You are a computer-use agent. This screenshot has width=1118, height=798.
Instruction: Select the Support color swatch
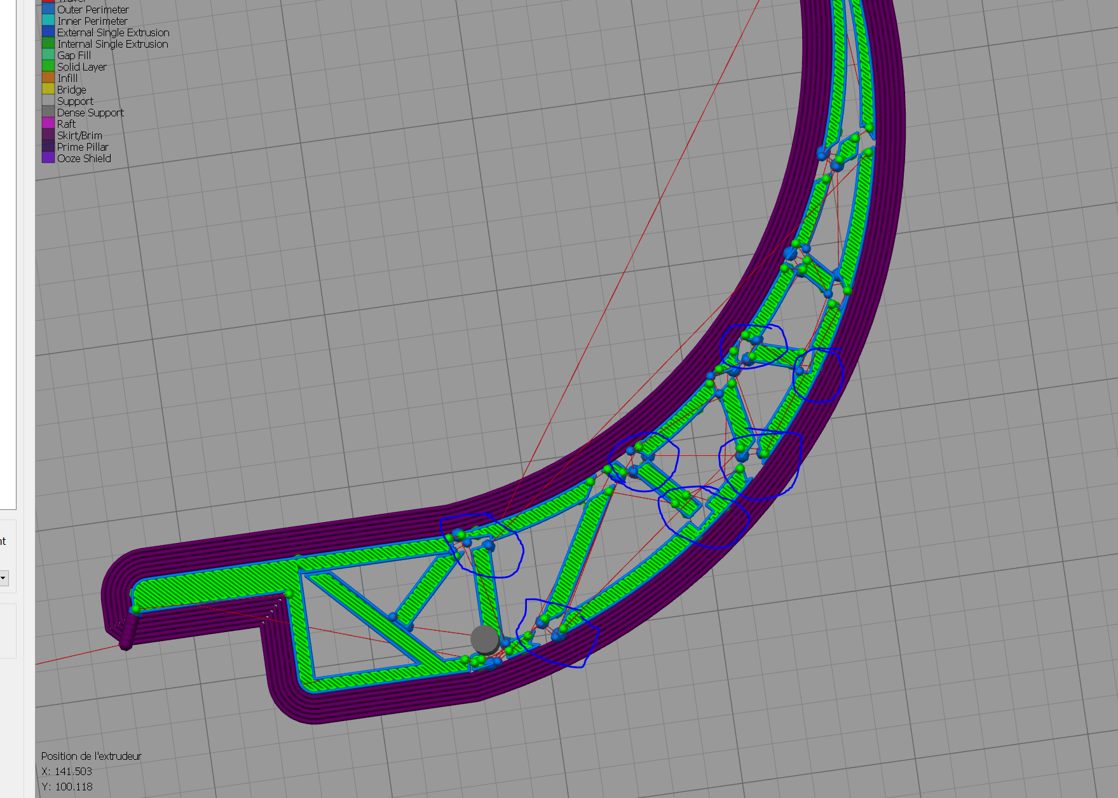48,101
